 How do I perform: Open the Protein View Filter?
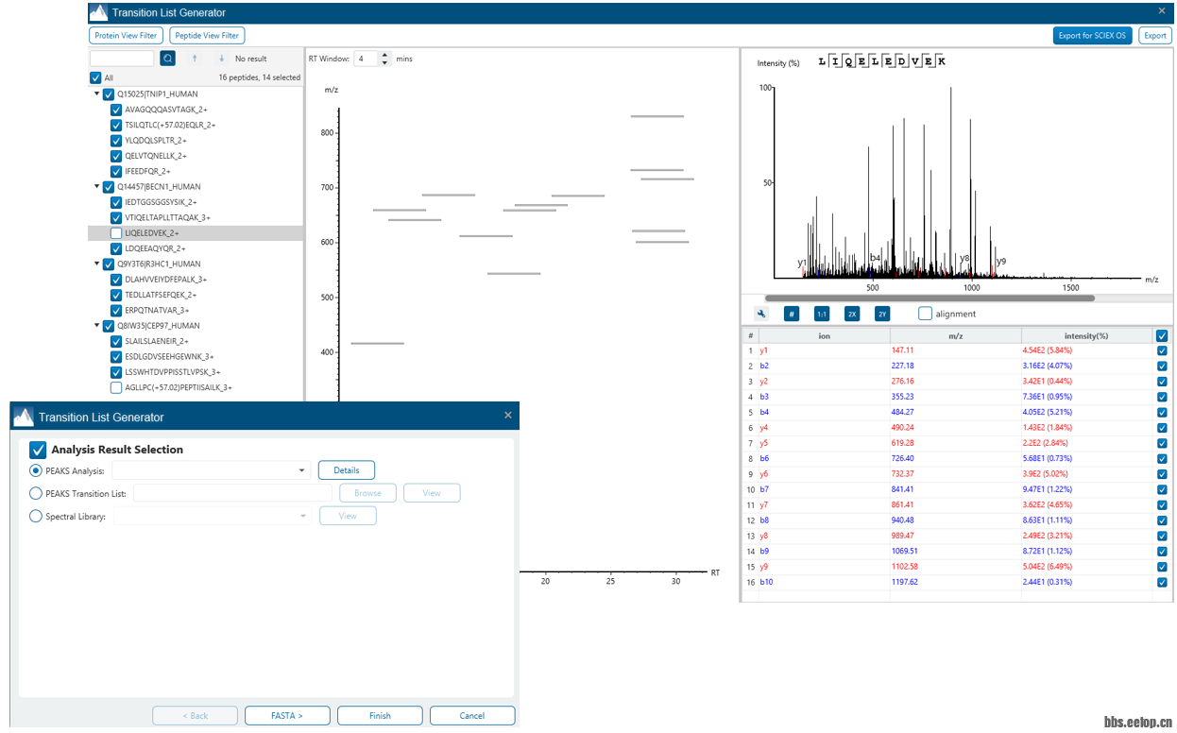click(126, 35)
